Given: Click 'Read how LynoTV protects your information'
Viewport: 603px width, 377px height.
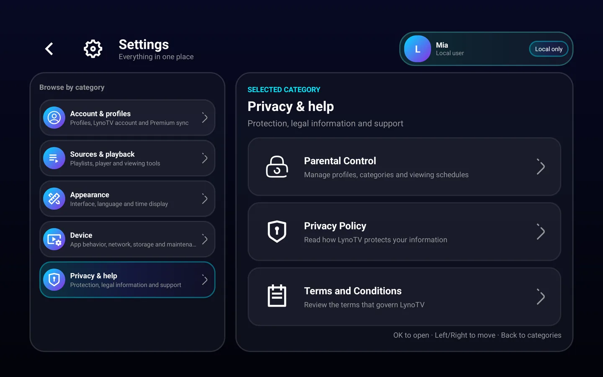Looking at the screenshot, I should pos(376,240).
